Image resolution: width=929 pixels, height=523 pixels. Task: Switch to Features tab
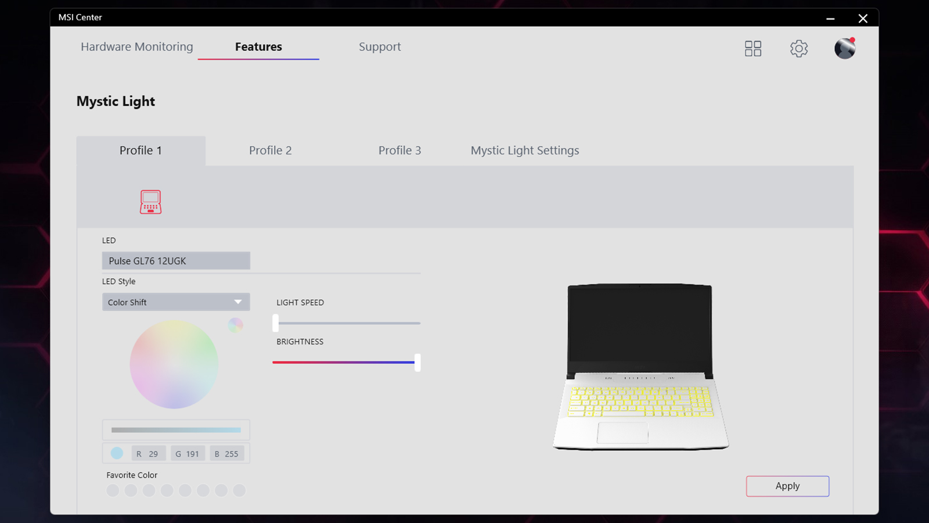point(258,46)
